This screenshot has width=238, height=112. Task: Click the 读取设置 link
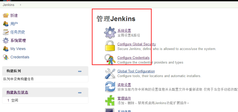(124, 85)
